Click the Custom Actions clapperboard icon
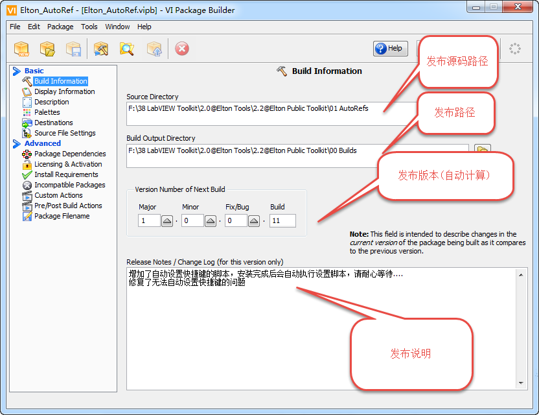This screenshot has height=415, width=539. tap(27, 195)
